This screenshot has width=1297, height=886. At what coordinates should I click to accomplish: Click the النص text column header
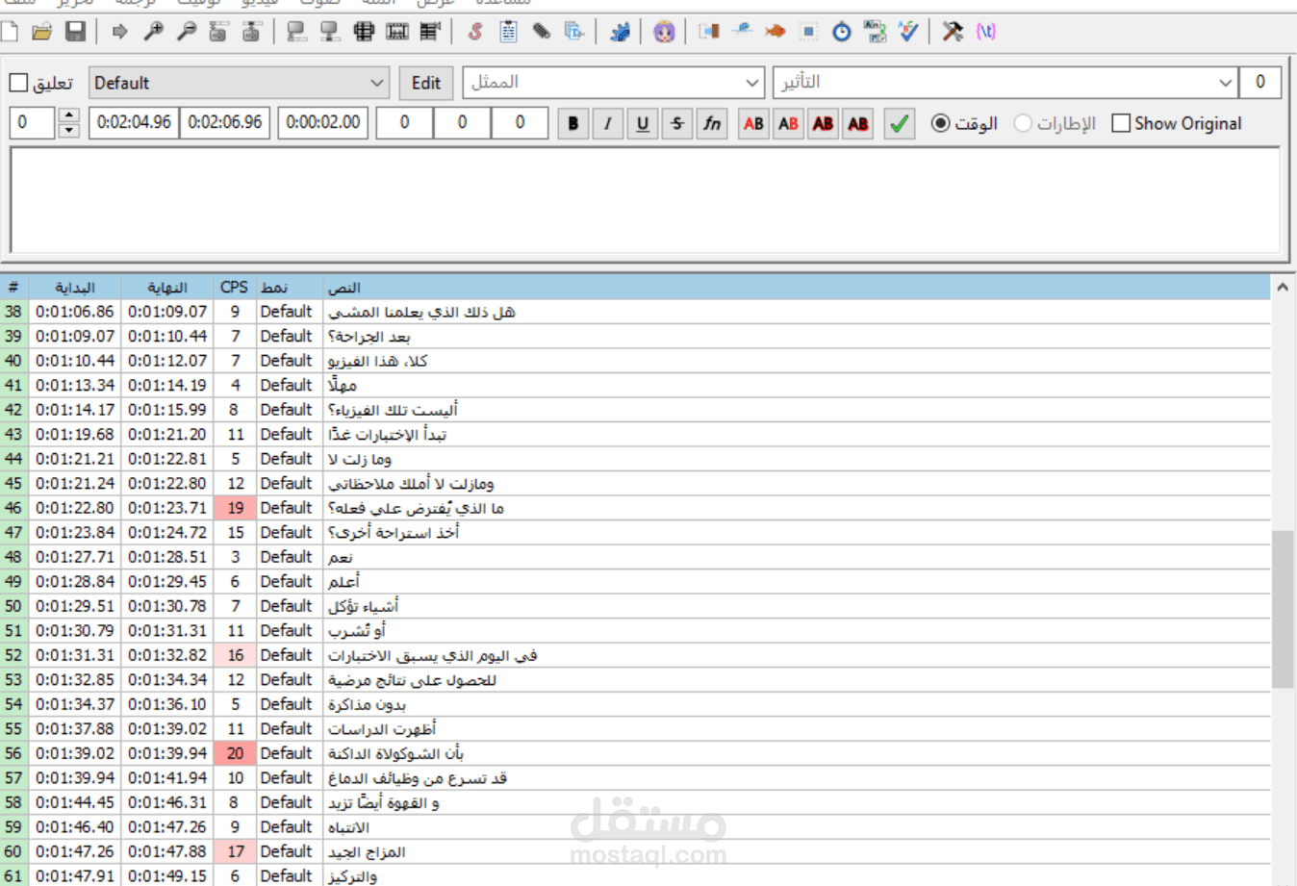(797, 287)
